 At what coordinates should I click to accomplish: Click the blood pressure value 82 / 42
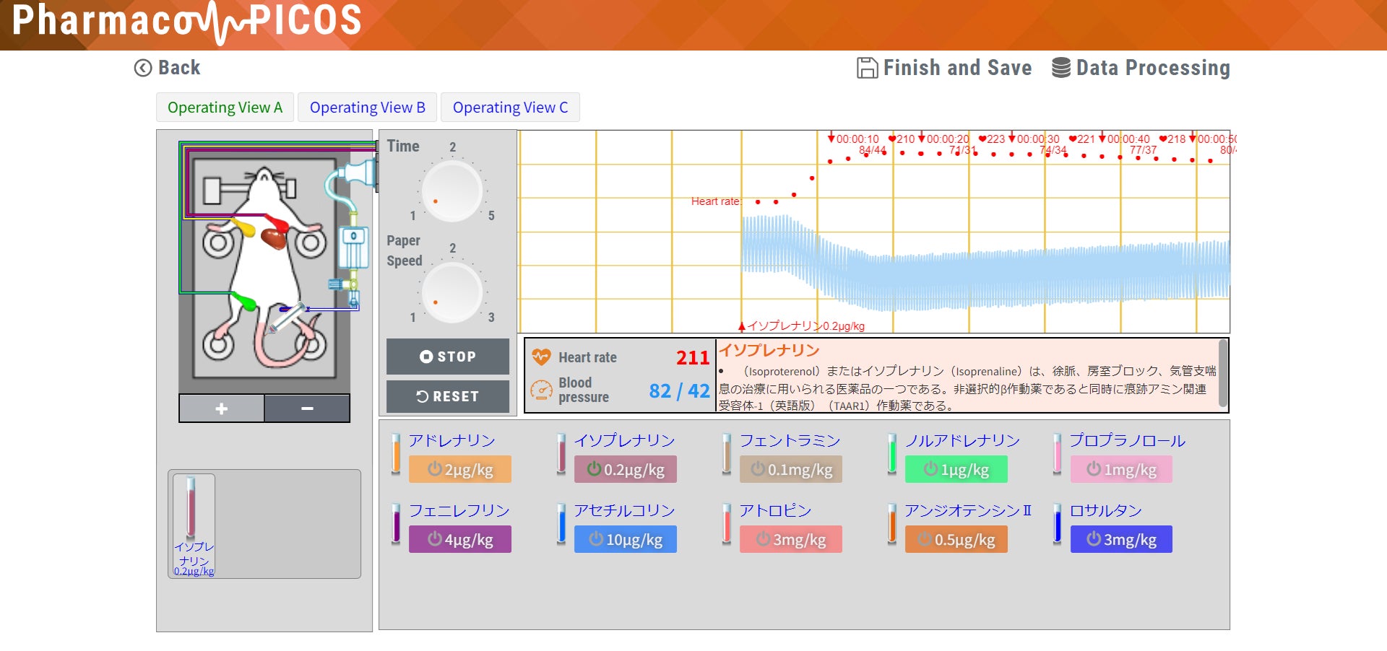pyautogui.click(x=679, y=390)
